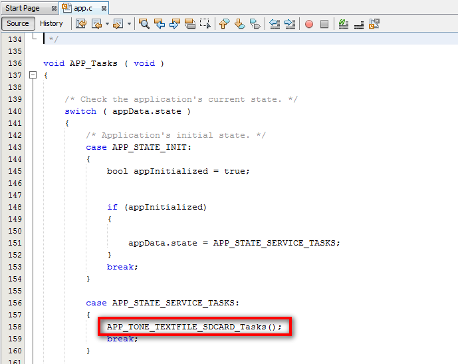Click the Find Selection magnifier icon
The height and width of the screenshot is (364, 458).
point(144,24)
